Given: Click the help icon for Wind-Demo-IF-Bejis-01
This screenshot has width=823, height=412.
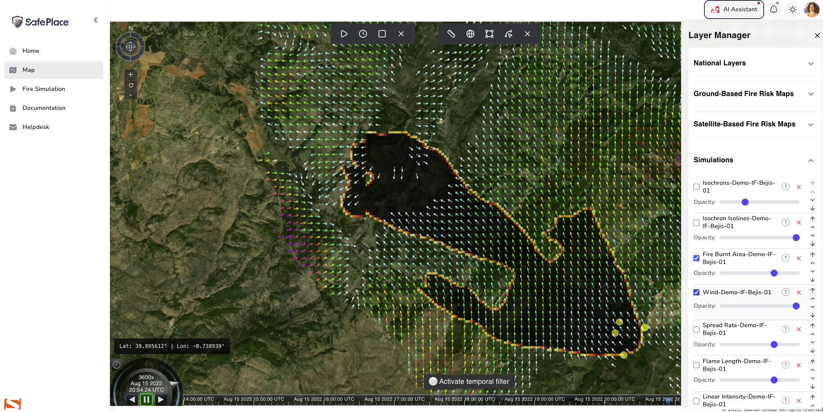Looking at the screenshot, I should (x=786, y=293).
